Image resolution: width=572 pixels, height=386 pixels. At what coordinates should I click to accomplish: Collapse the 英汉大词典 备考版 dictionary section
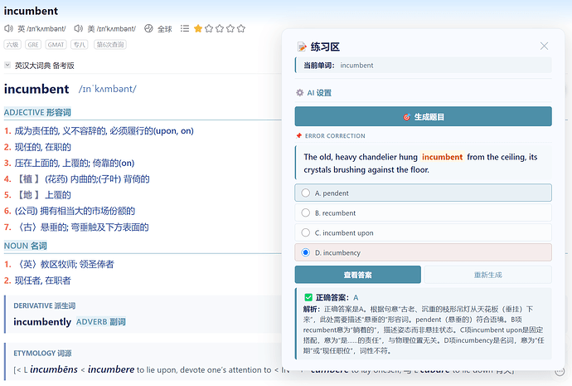pos(7,66)
